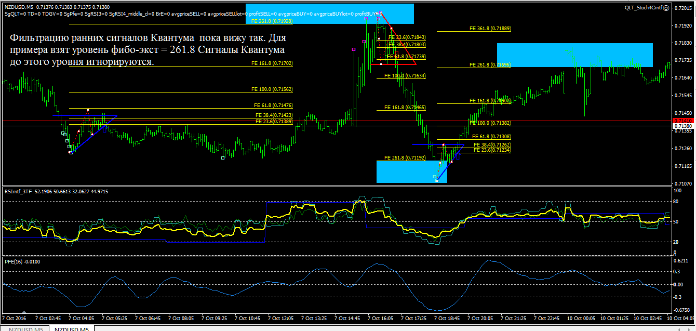Click the FE 61.8 (0.71739) level
The height and width of the screenshot is (331, 696).
[407, 57]
